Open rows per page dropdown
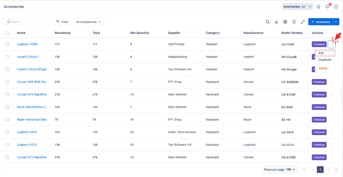This screenshot has width=343, height=177. tap(280, 169)
